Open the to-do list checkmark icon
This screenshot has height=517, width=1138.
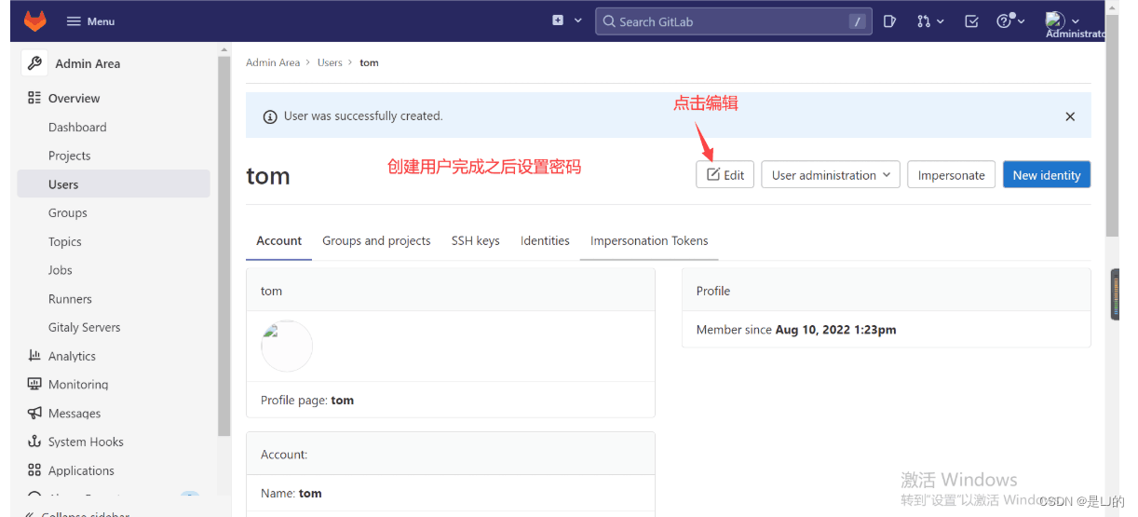tap(971, 20)
